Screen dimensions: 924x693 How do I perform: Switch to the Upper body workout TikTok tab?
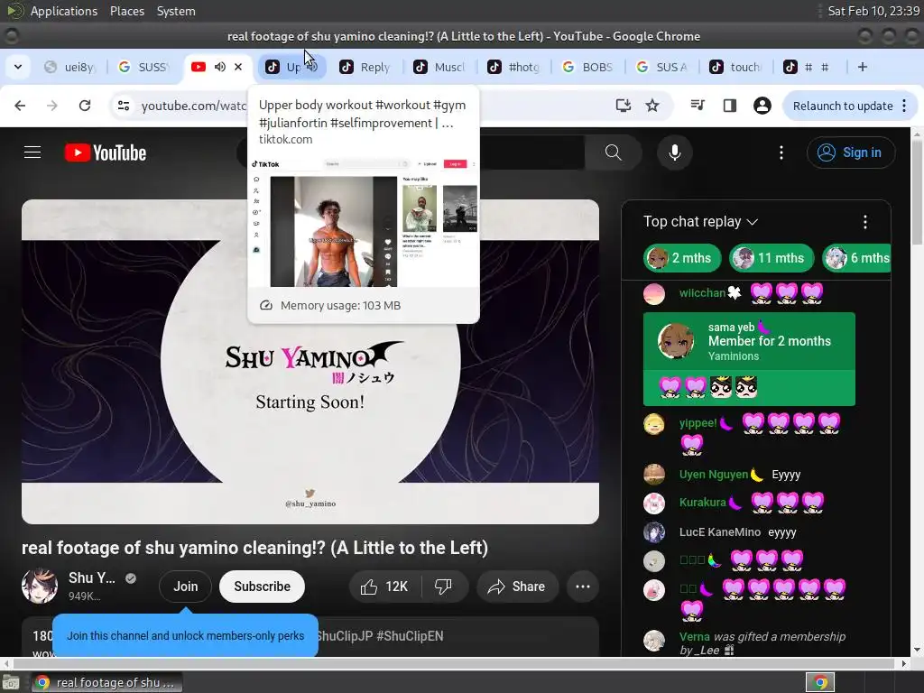pyautogui.click(x=291, y=67)
